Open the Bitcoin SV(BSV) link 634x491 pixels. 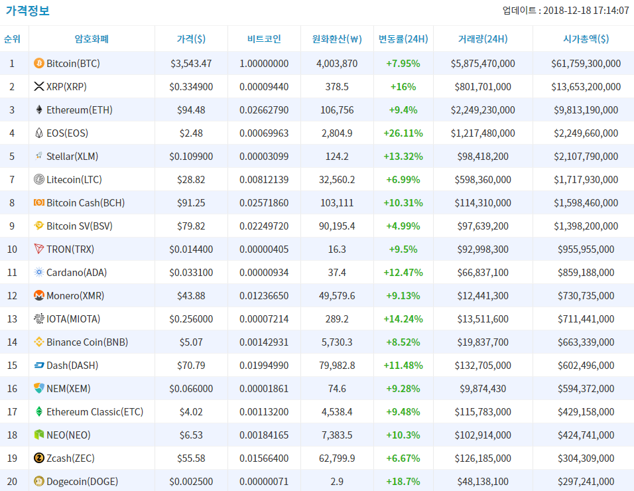80,226
